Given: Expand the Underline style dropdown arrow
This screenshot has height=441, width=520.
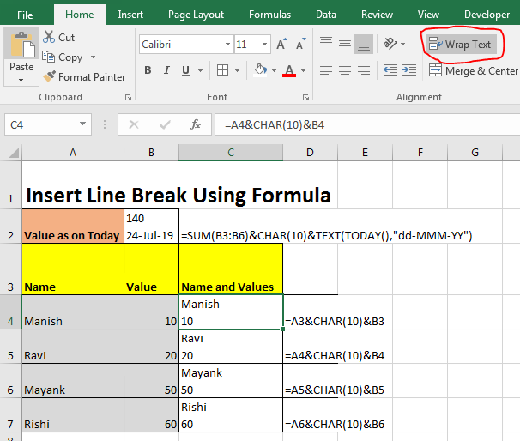Looking at the screenshot, I should pyautogui.click(x=200, y=70).
